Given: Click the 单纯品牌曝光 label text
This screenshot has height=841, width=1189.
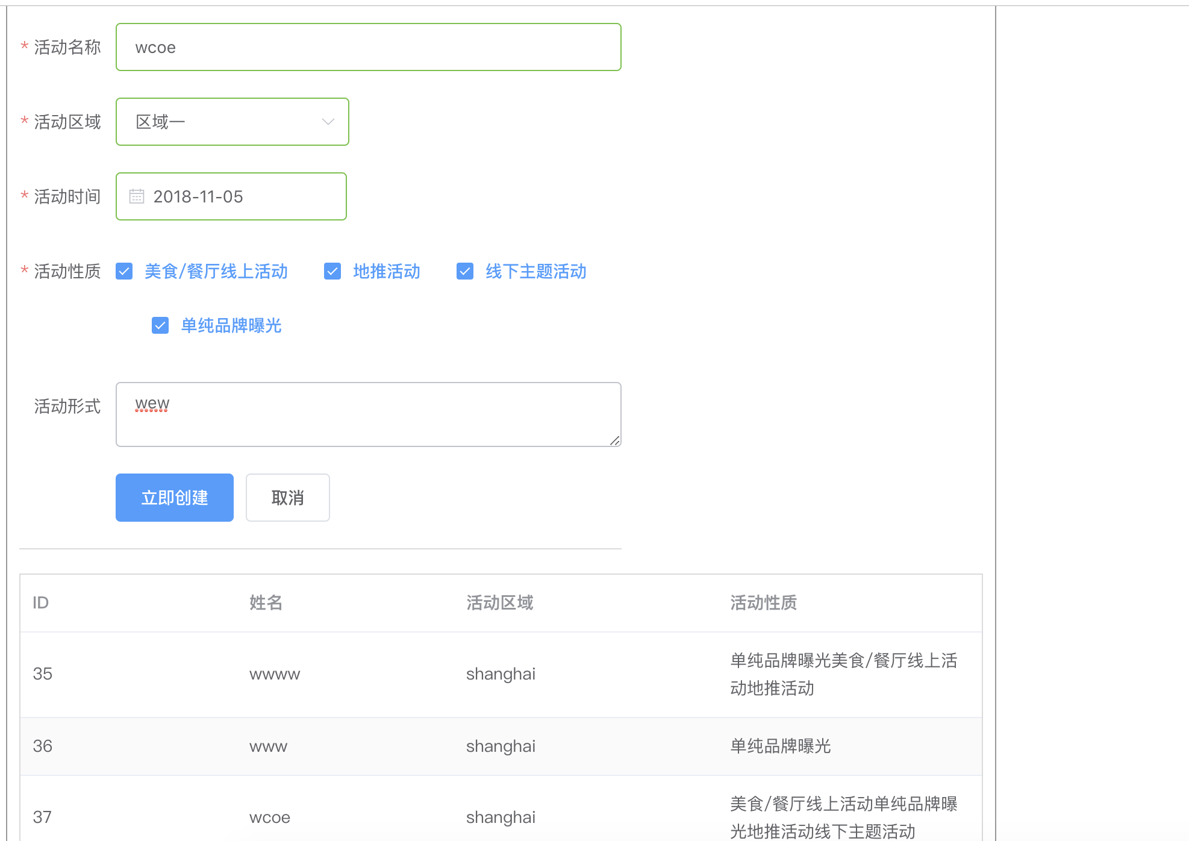Looking at the screenshot, I should [231, 326].
